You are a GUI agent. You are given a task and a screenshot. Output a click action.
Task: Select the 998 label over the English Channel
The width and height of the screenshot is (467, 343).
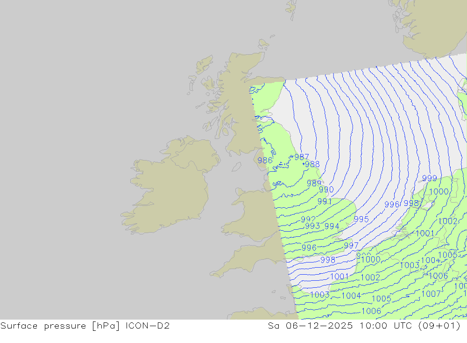(x=328, y=260)
